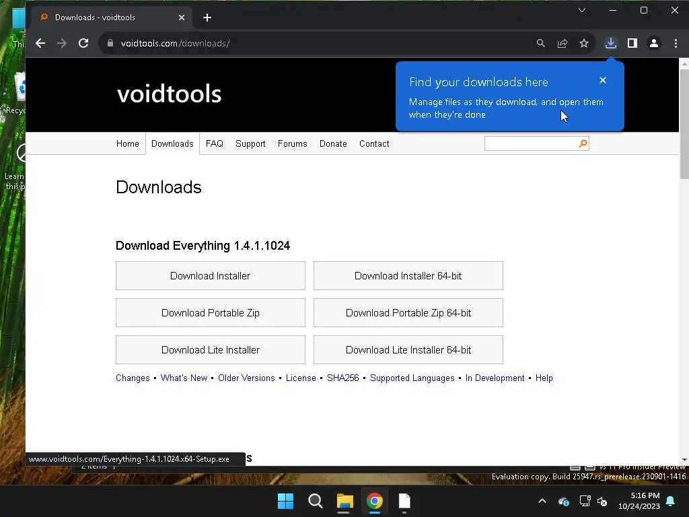Viewport: 689px width, 517px height.
Task: Click the scrollbar down arrow
Action: [x=684, y=460]
